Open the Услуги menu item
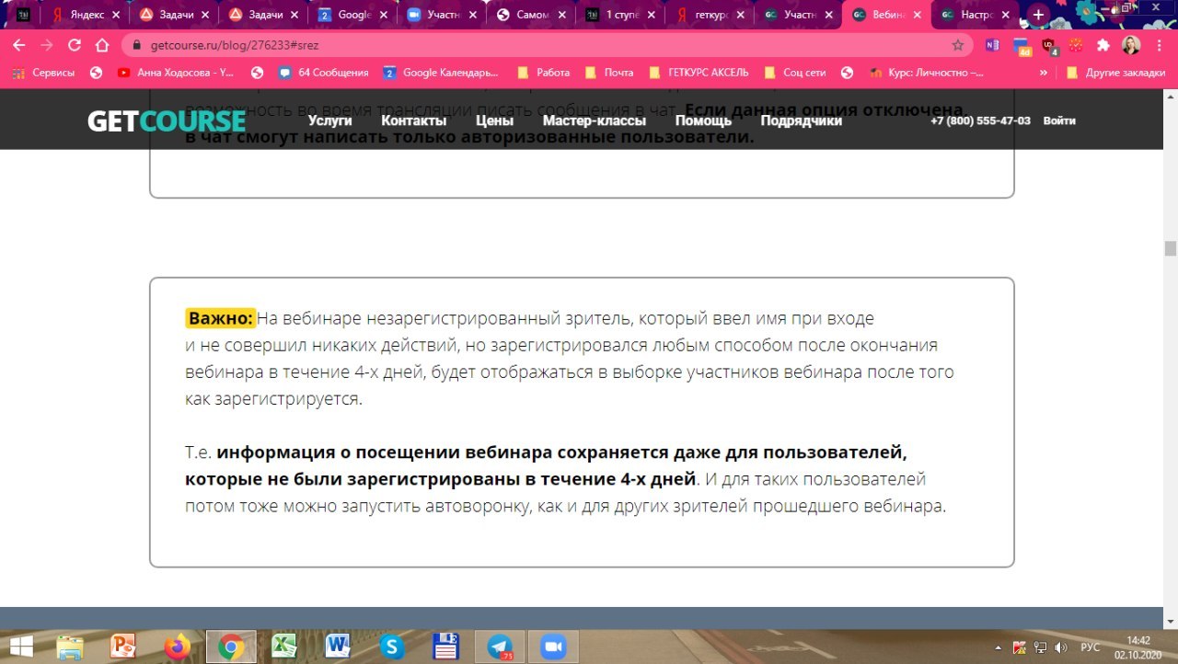 330,120
